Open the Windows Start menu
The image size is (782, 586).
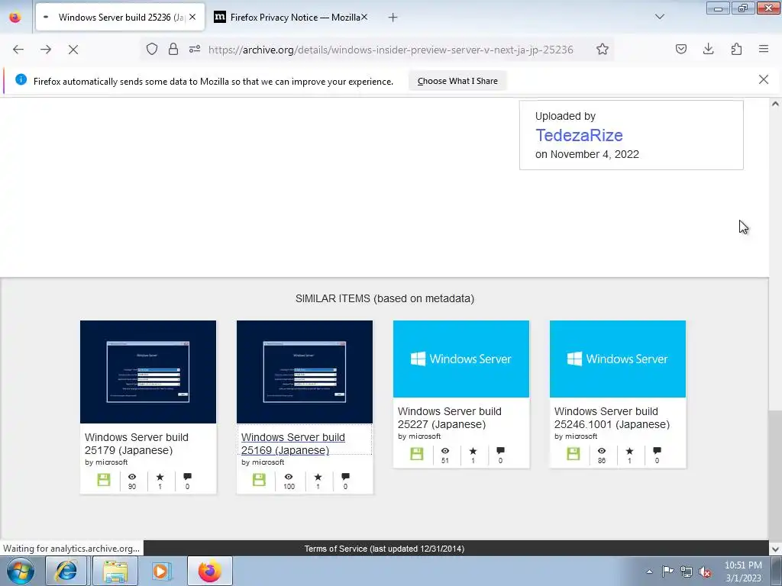click(21, 571)
